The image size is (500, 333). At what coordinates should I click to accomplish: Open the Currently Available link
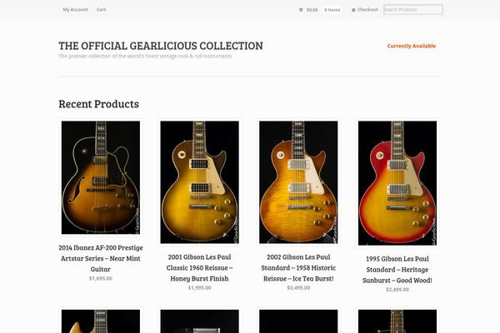pyautogui.click(x=411, y=46)
